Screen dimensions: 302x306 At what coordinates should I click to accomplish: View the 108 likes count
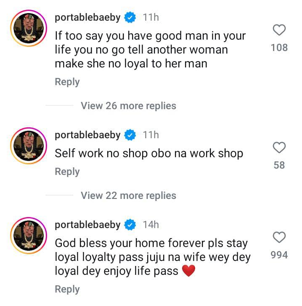click(x=279, y=48)
